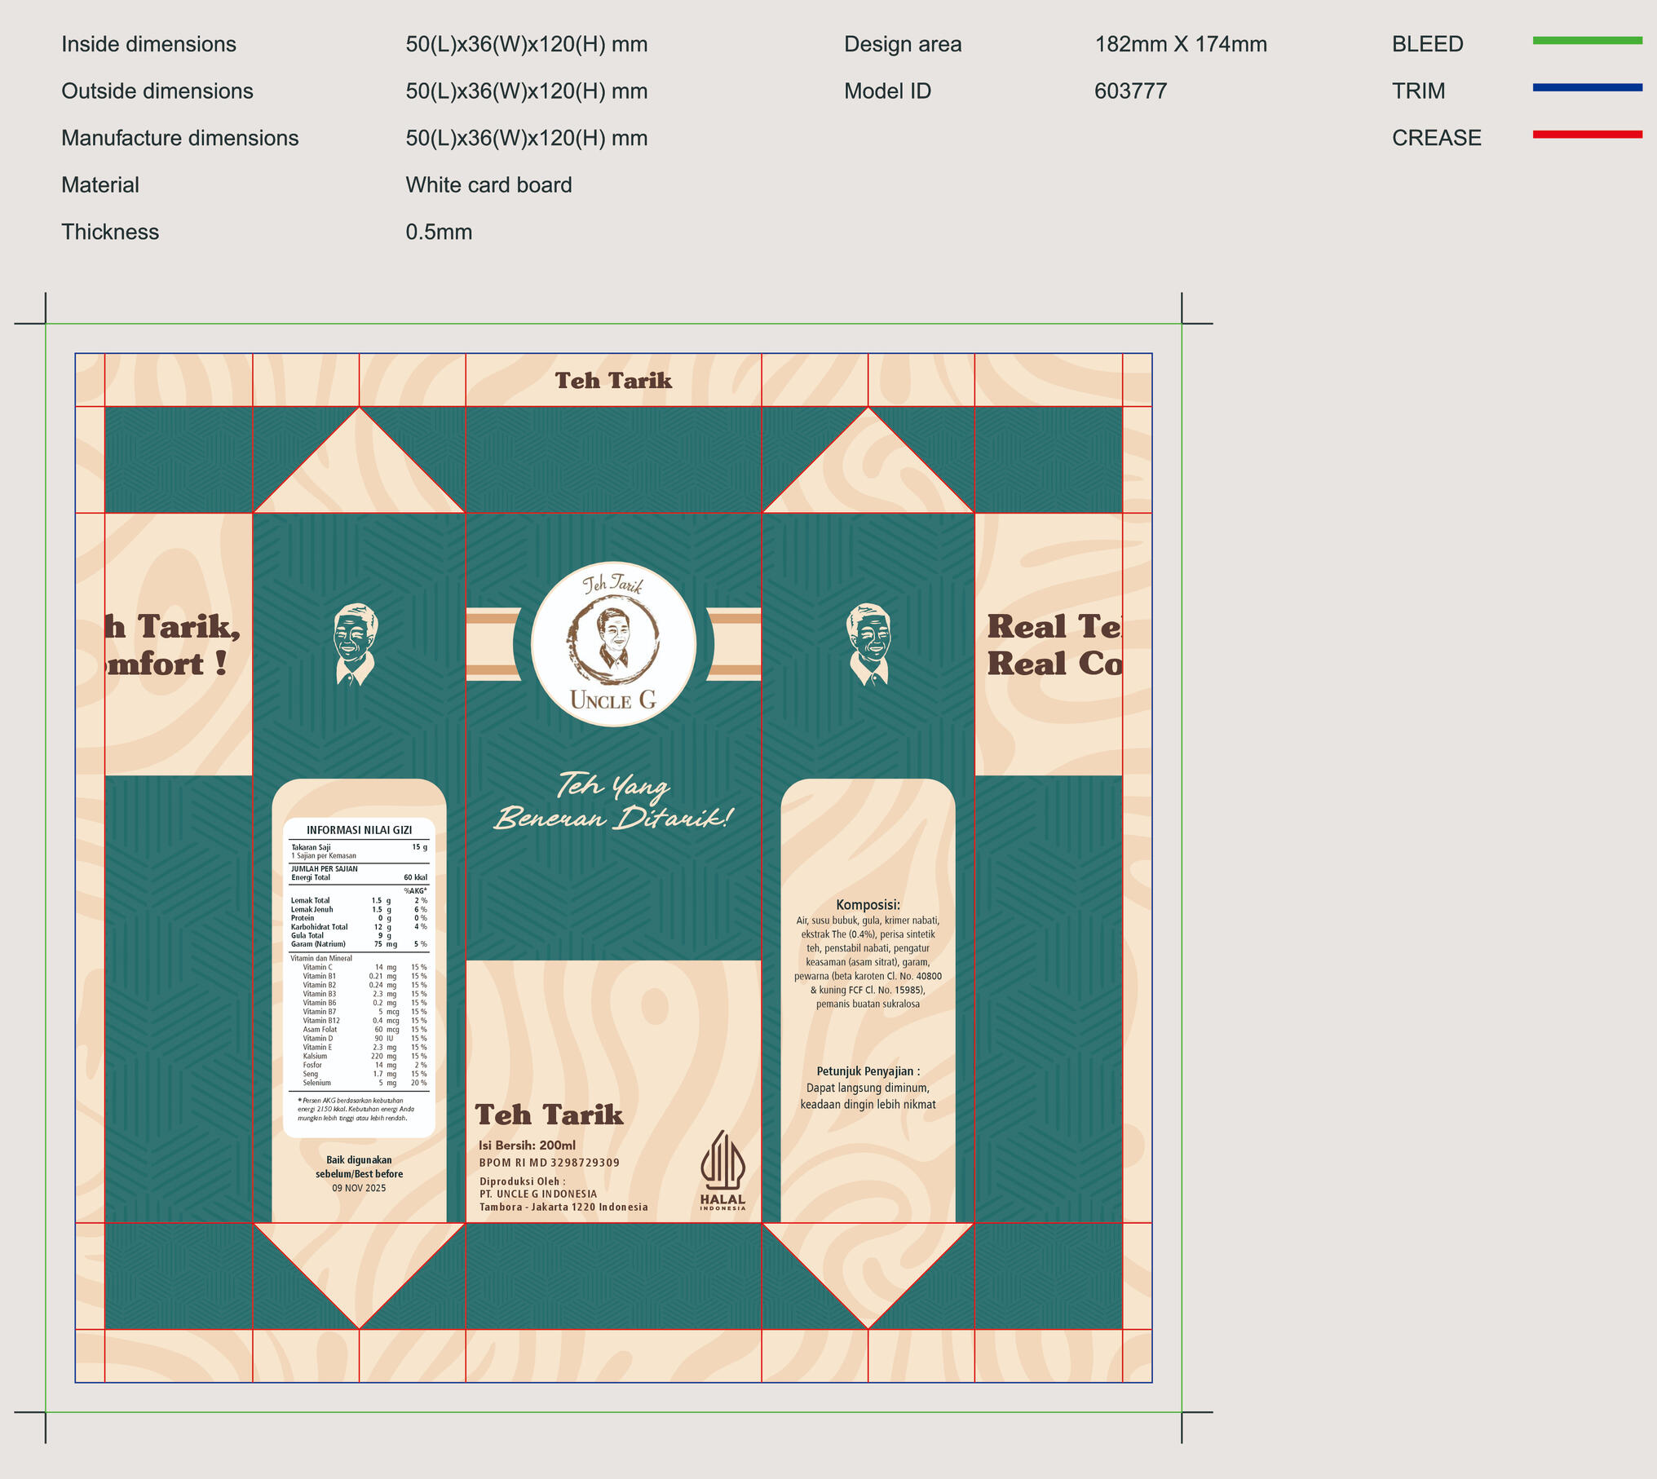Click the 'Baik digunakan sebelum/Best before' text
The image size is (1657, 1479).
360,1167
